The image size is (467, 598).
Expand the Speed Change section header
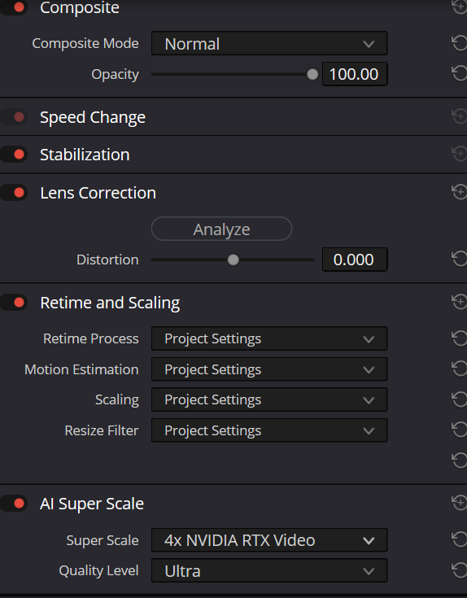point(93,117)
